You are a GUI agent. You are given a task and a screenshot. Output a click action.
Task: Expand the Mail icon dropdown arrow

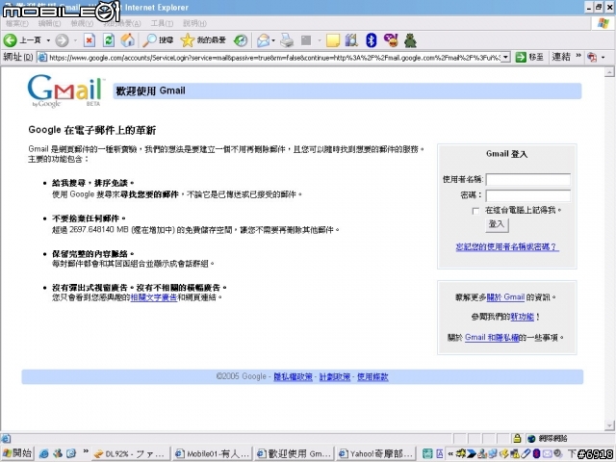pyautogui.click(x=273, y=40)
